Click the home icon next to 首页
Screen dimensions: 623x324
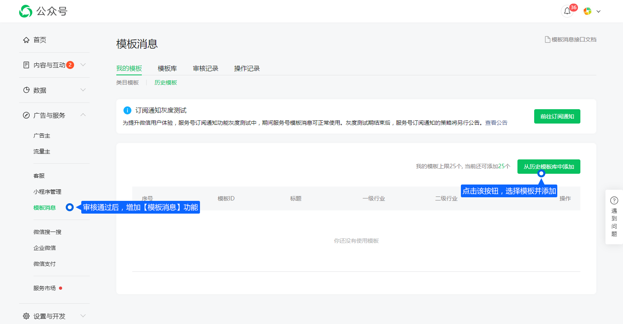point(26,40)
